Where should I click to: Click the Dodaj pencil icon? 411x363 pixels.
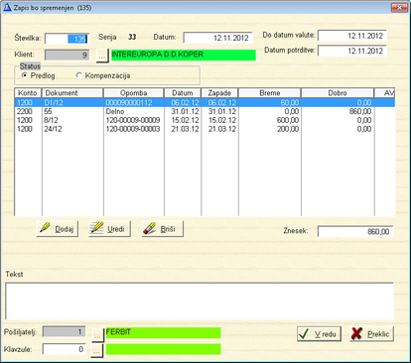tap(45, 227)
